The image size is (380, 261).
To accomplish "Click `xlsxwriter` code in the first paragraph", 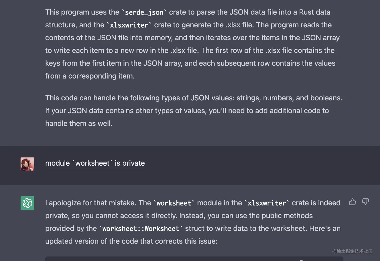I will pos(129,25).
